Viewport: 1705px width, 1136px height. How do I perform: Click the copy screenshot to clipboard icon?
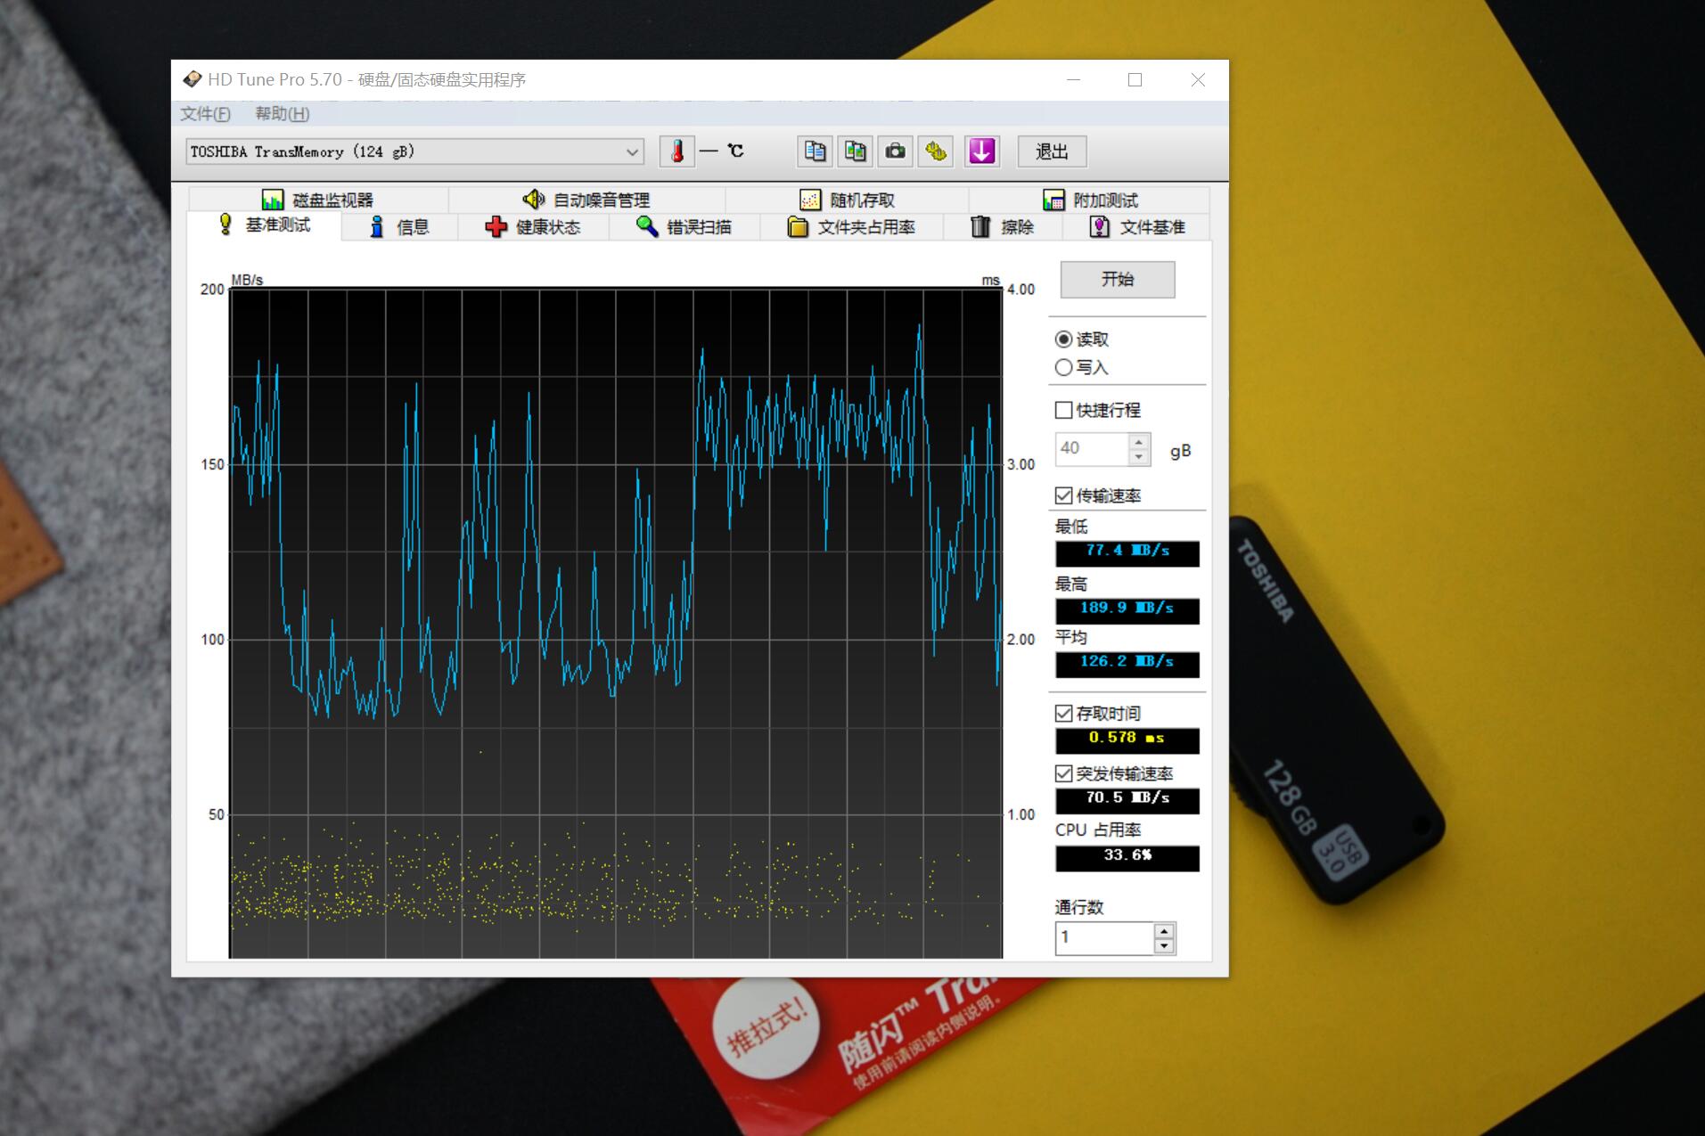(856, 151)
